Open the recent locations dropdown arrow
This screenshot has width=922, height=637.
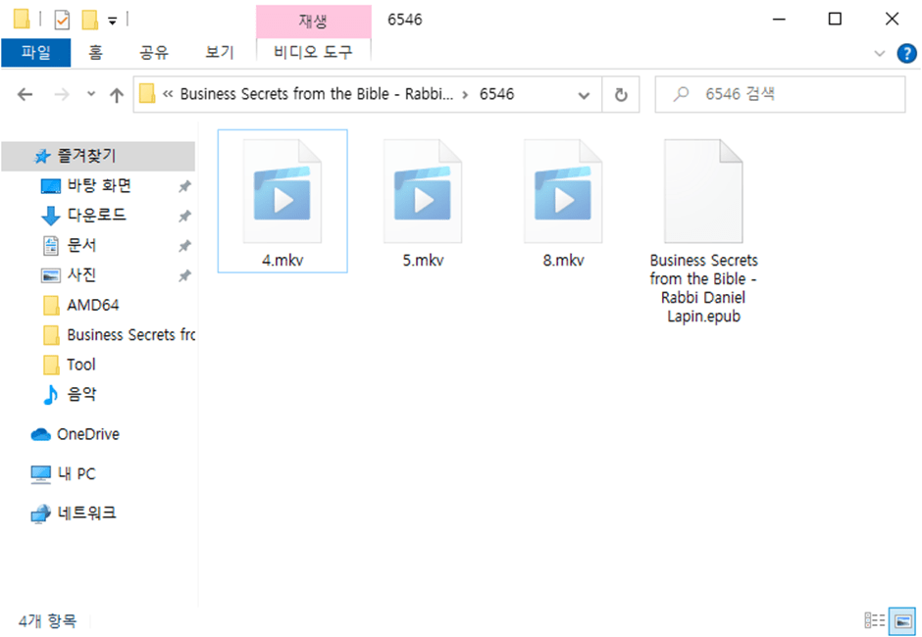(x=91, y=94)
